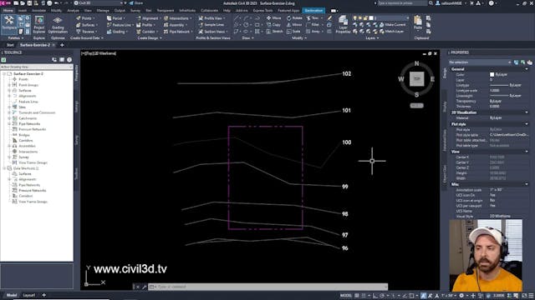Click the Pipe Network tool
This screenshot has width=535, height=300.
pyautogui.click(x=177, y=32)
